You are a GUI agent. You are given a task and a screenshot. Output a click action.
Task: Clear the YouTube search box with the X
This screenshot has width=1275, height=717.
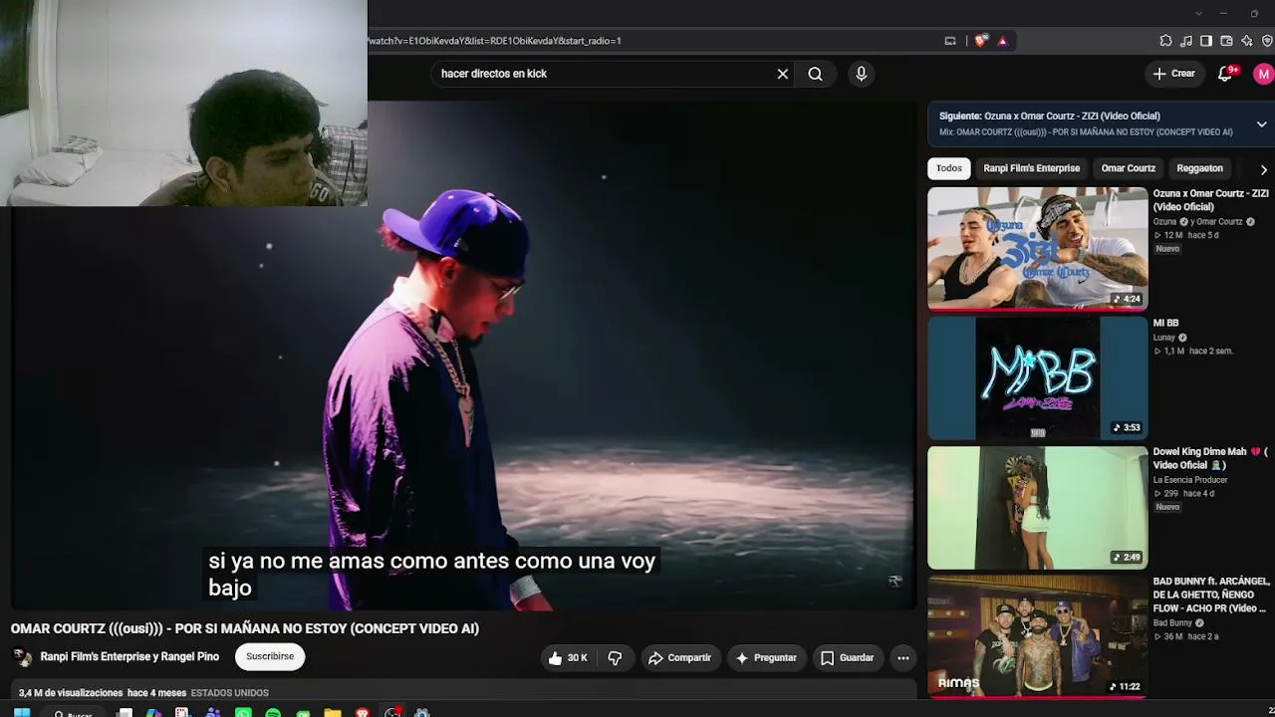point(783,74)
